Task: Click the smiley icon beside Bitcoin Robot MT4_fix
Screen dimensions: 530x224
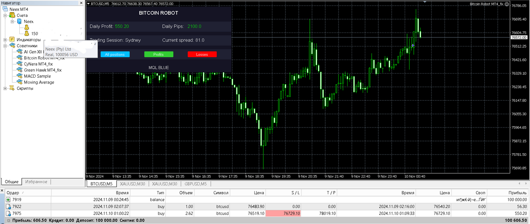Action: (507, 4)
